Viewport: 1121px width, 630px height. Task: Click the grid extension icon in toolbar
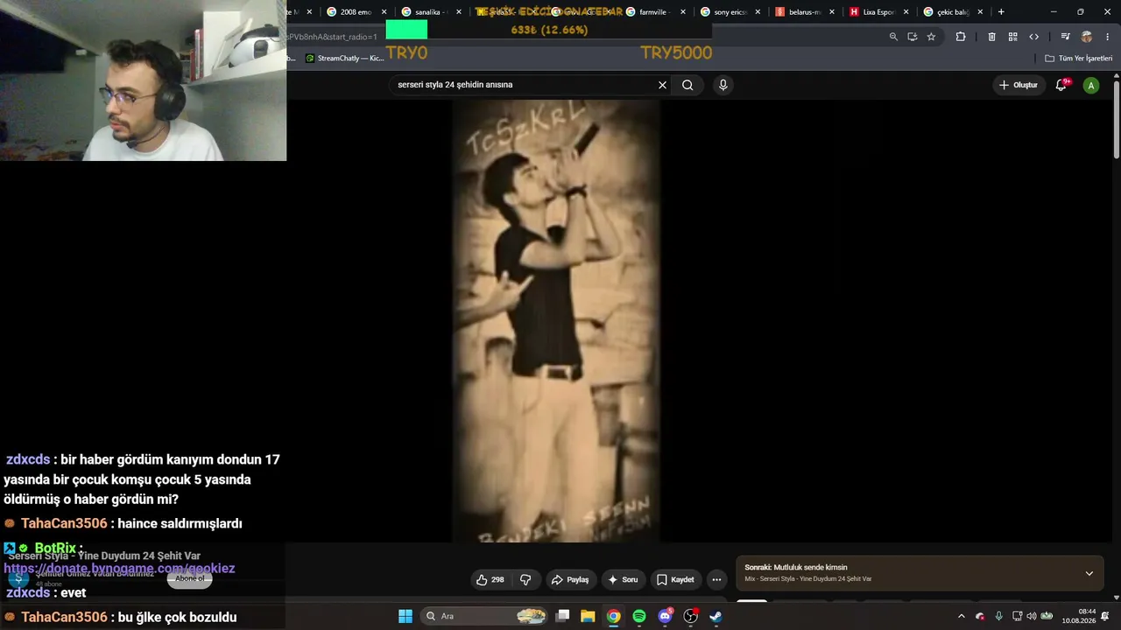[x=1012, y=37]
